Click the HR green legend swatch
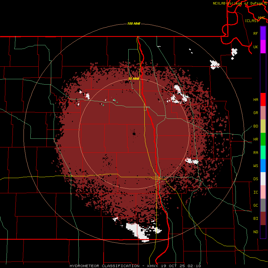The image size is (268, 268). 263,139
